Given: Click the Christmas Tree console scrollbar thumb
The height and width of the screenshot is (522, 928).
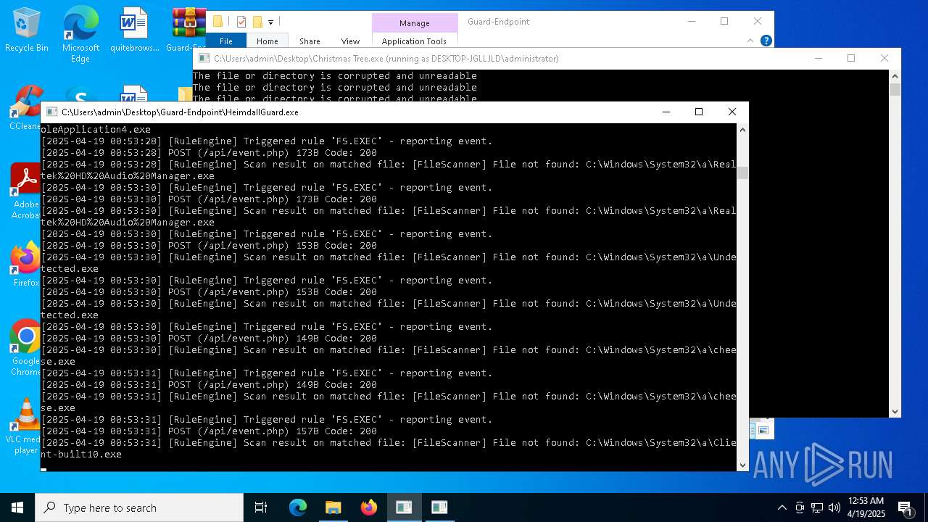Looking at the screenshot, I should tap(895, 89).
